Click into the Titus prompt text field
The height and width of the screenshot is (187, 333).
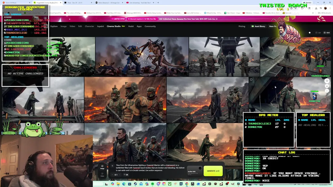(150, 168)
